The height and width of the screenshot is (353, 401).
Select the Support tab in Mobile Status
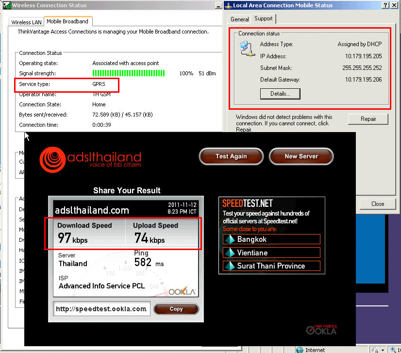point(264,18)
